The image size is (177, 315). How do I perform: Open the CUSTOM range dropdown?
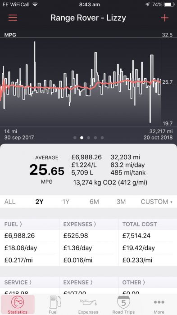[x=156, y=202]
